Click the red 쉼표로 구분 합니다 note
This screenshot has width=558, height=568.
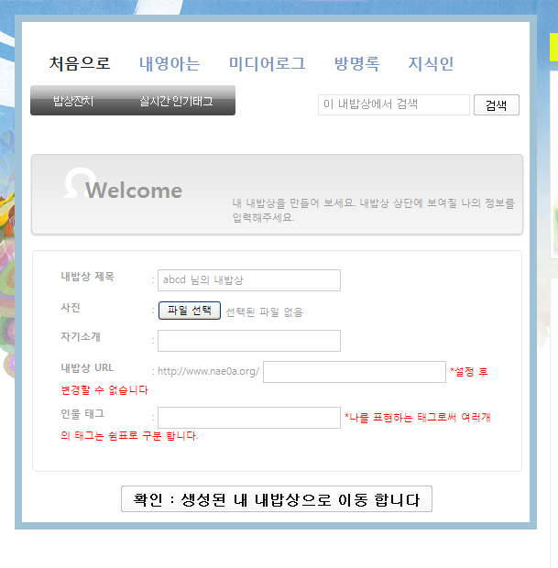click(x=153, y=435)
